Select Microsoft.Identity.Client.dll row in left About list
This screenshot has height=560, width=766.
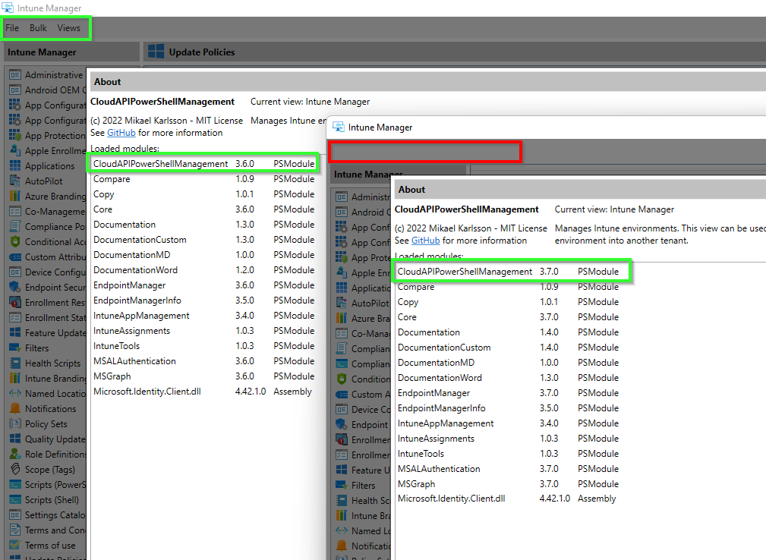click(x=203, y=391)
